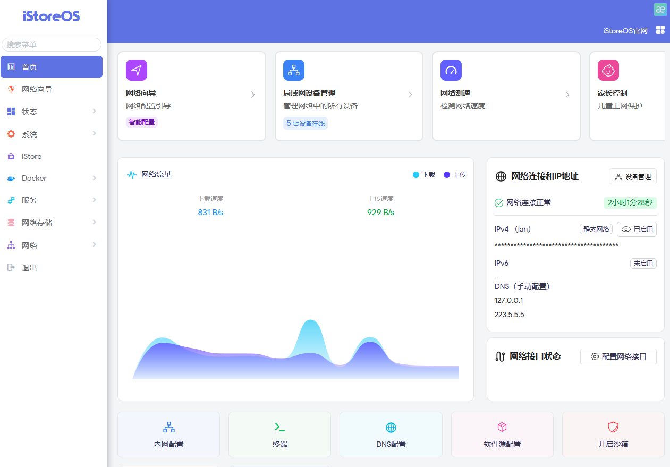The width and height of the screenshot is (670, 467).
Task: Toggle the 已启用 eye visibility button
Action: pyautogui.click(x=637, y=230)
